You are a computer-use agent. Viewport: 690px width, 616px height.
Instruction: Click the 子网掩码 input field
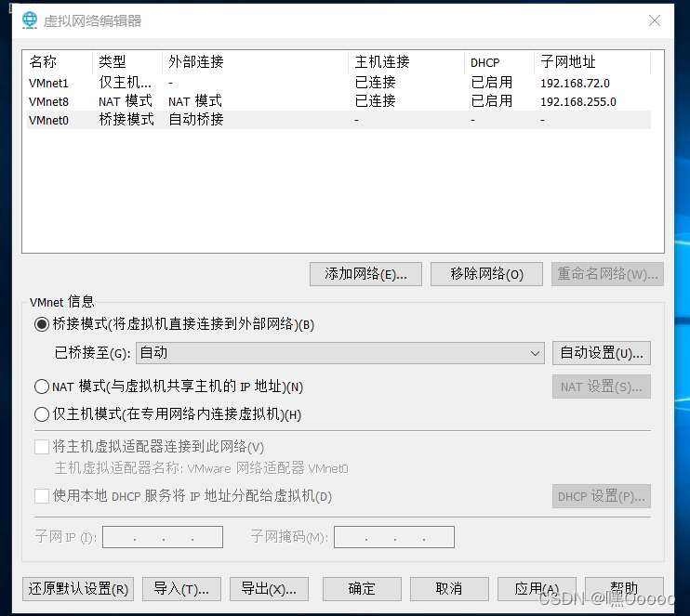(394, 537)
